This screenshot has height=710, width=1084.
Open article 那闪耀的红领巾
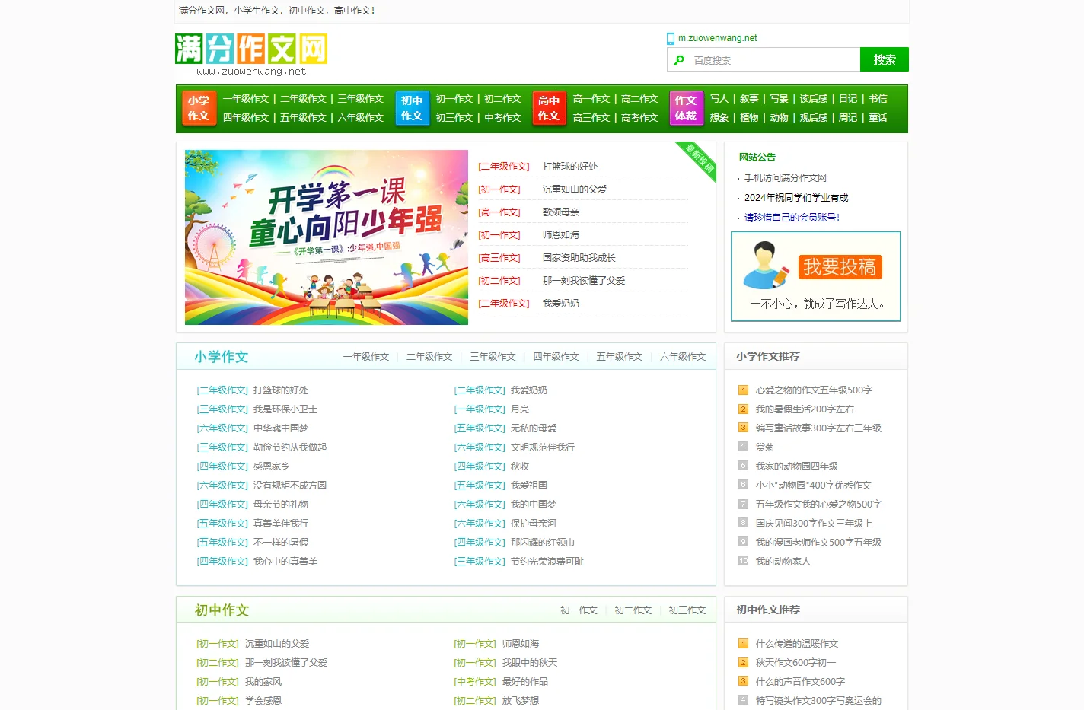[x=543, y=543]
